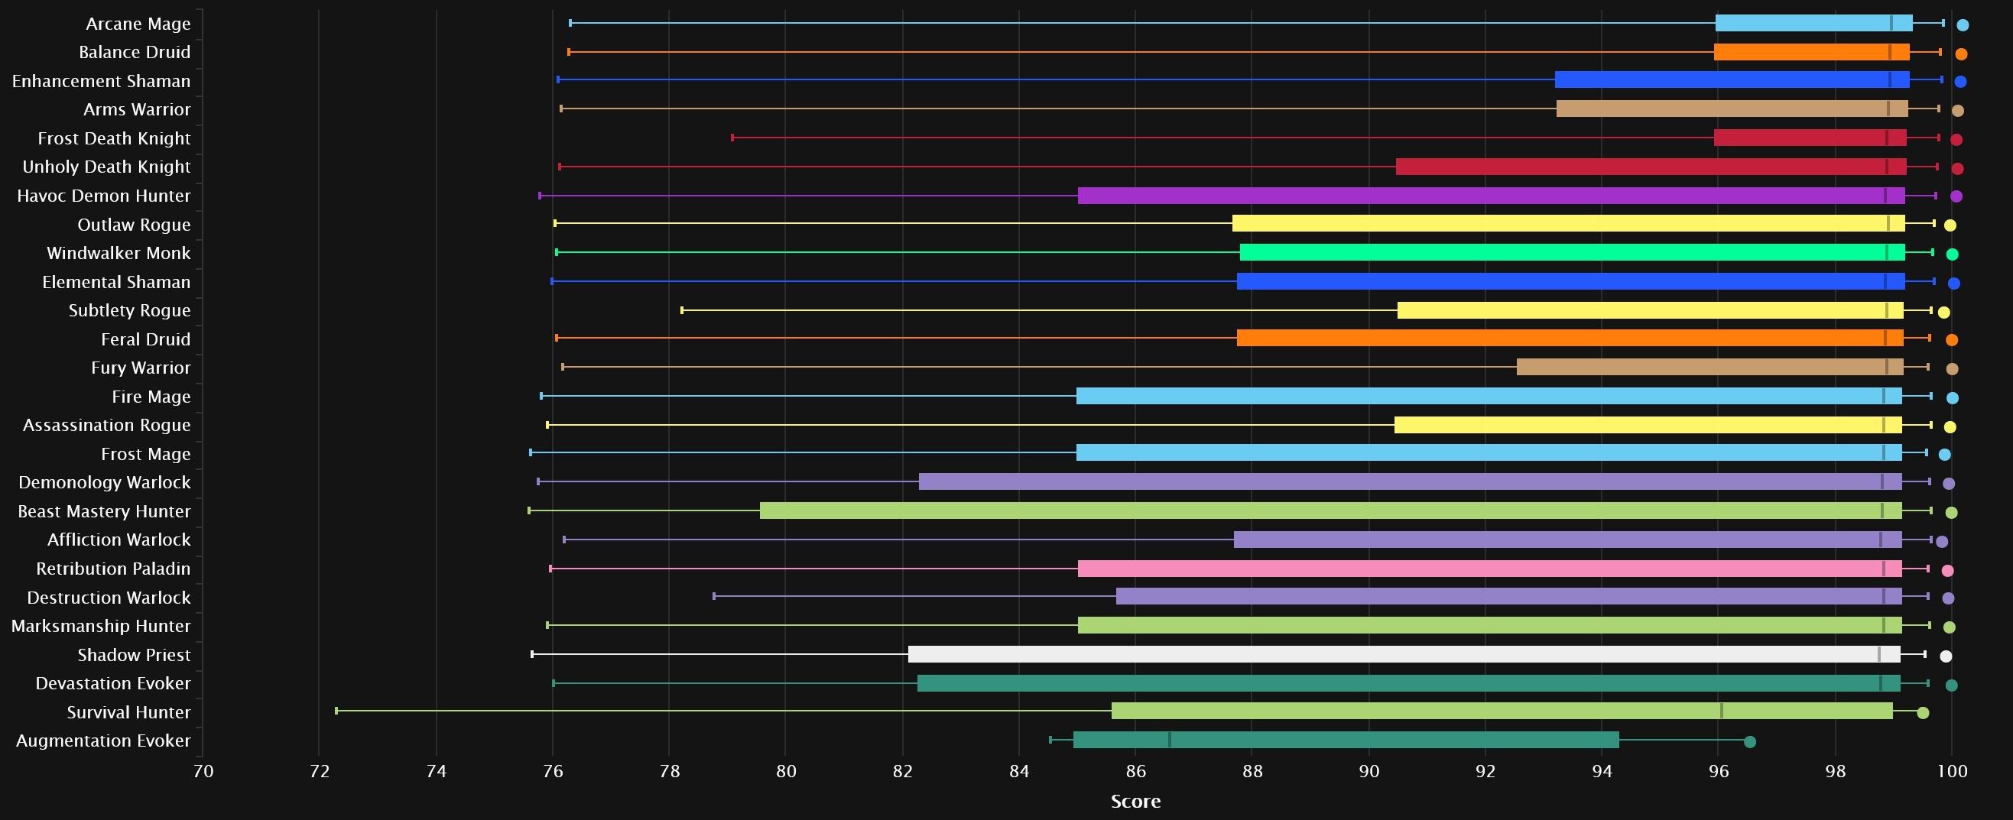Click the Shadow Priest white outlier dot
The image size is (2013, 820).
[x=1946, y=656]
